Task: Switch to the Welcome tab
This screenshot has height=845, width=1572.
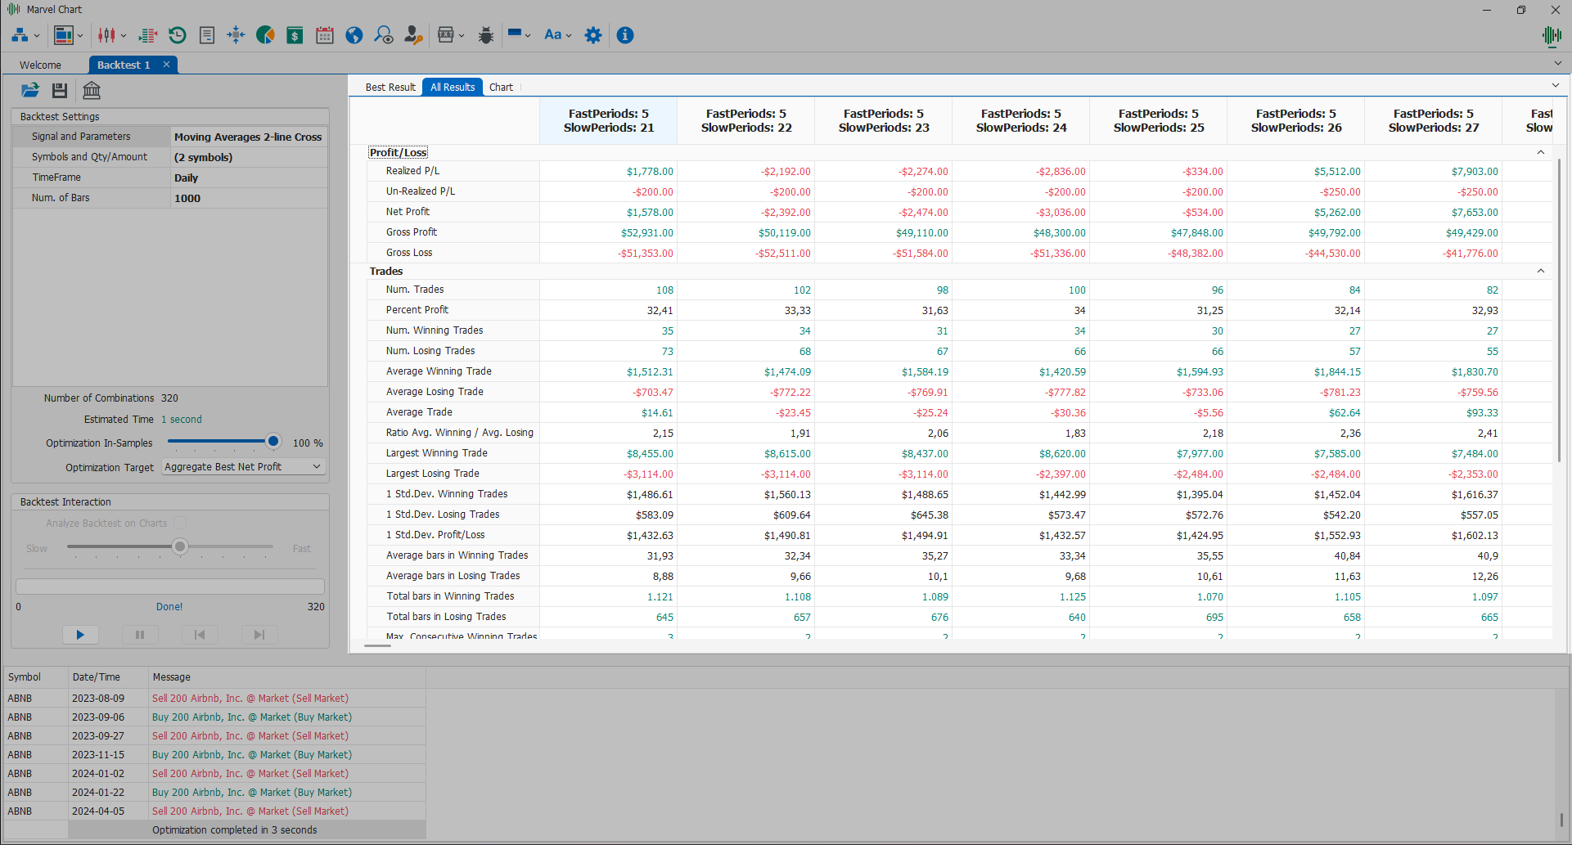Action: [x=40, y=65]
